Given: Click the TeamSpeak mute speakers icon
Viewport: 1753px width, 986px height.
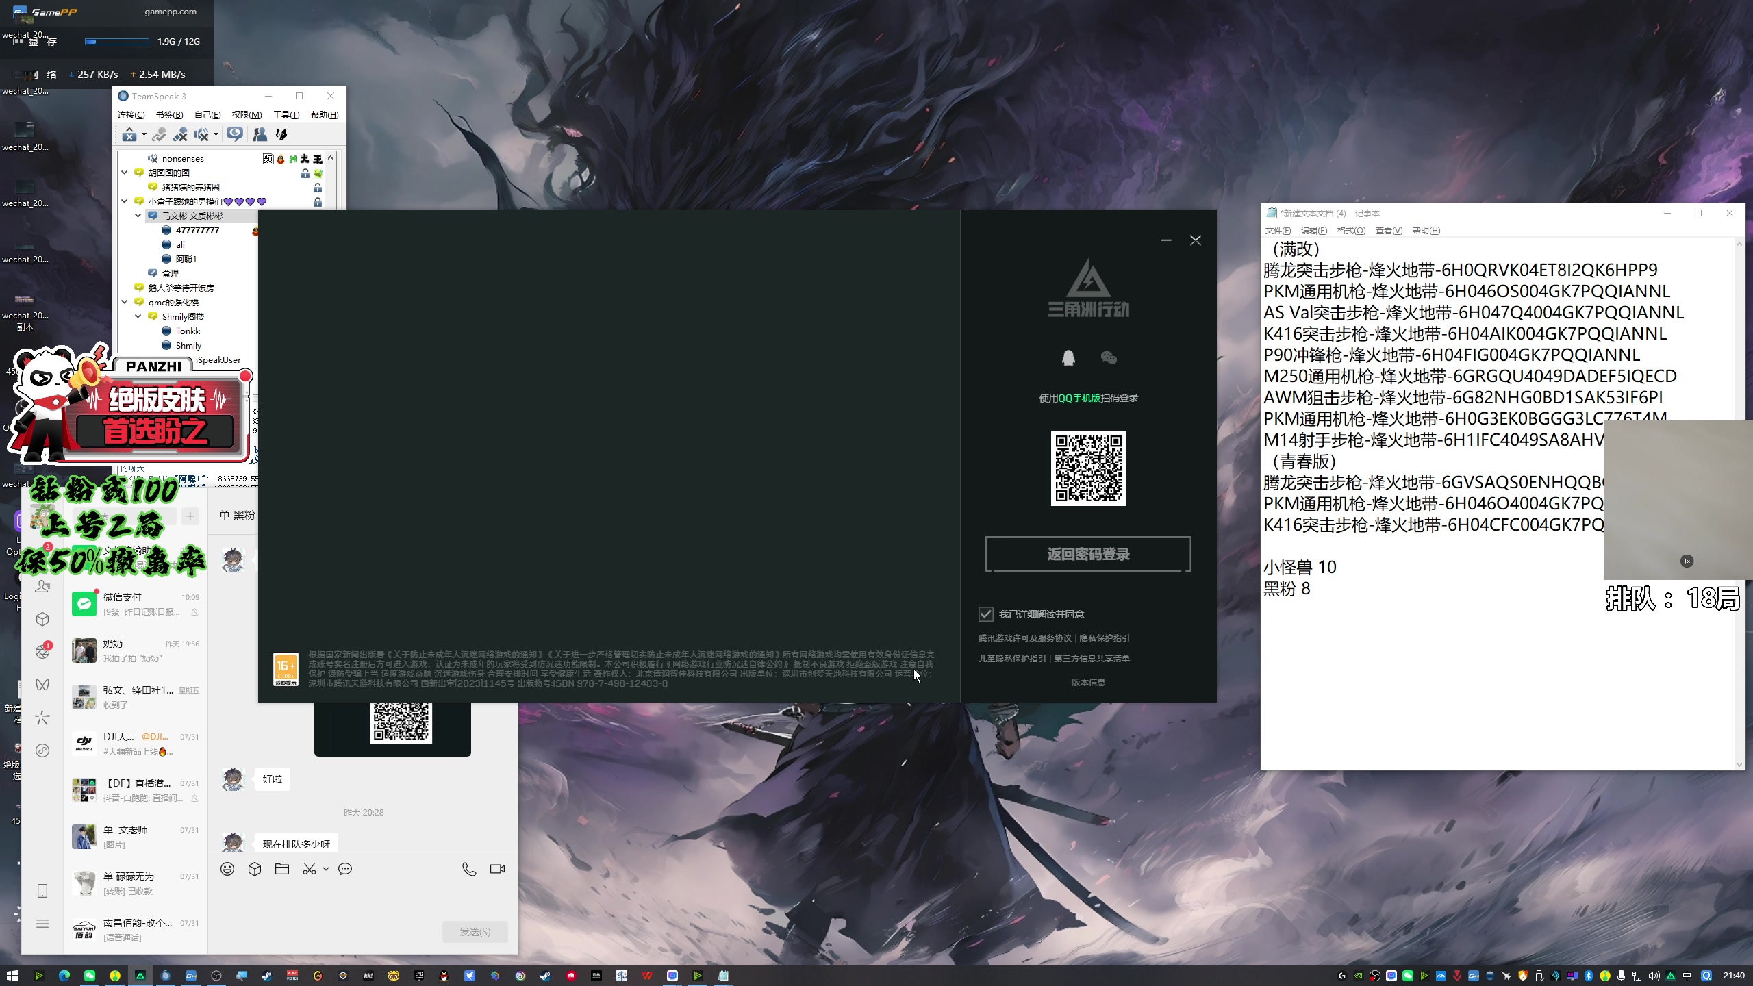Looking at the screenshot, I should [x=201, y=134].
